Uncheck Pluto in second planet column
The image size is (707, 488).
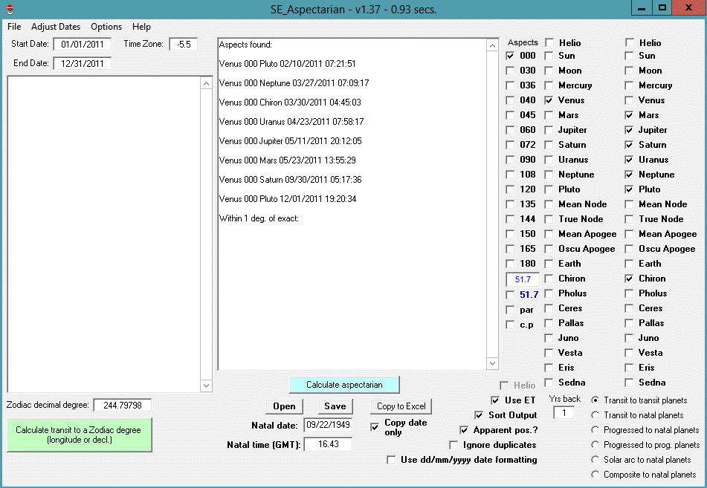tap(629, 189)
